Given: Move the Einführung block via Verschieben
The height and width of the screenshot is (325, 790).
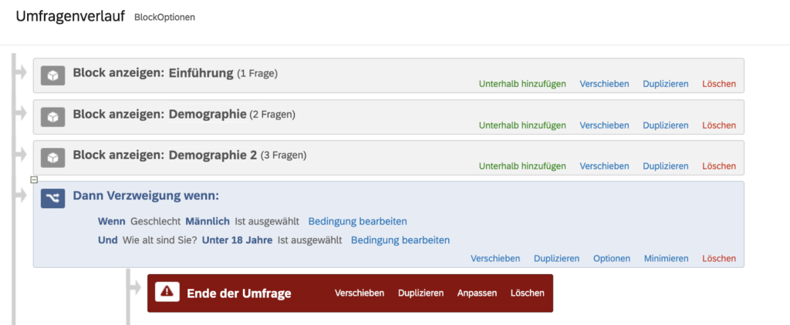Looking at the screenshot, I should point(604,84).
